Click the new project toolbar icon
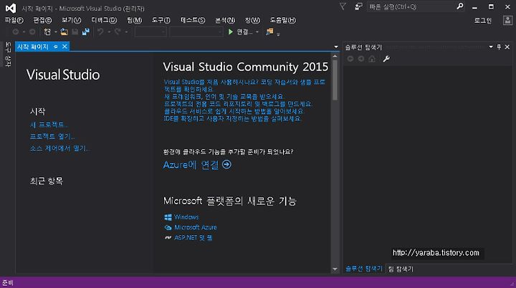 coord(47,32)
